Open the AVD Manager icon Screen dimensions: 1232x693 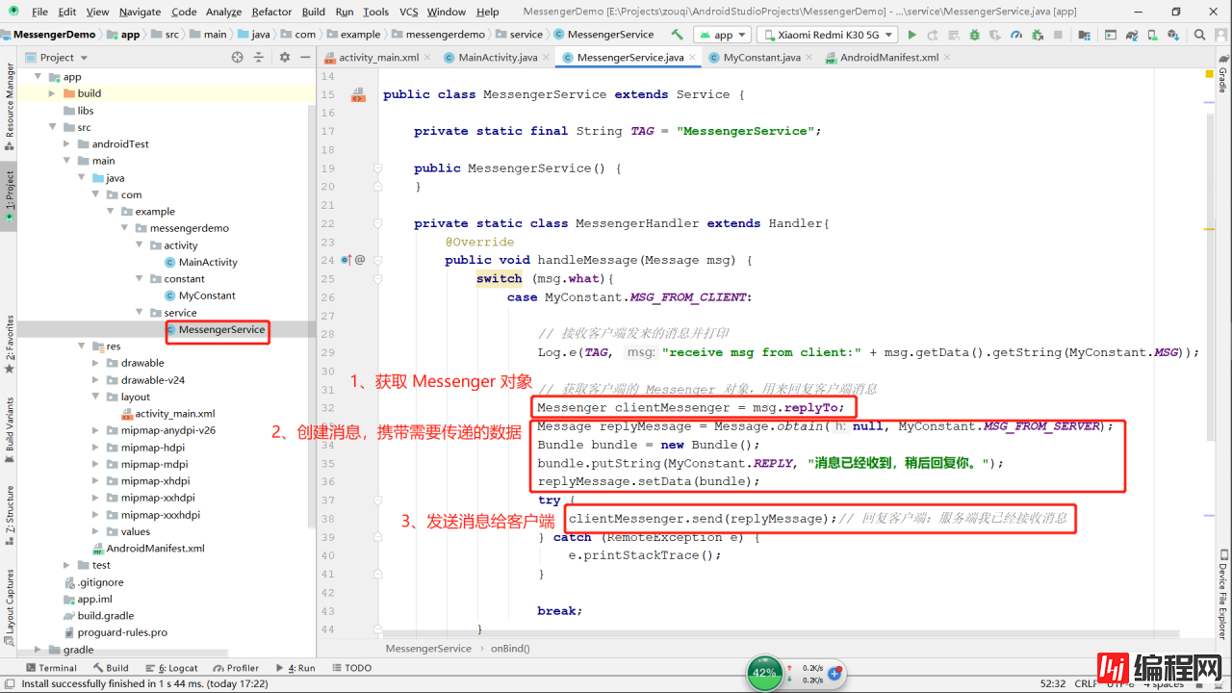[x=1153, y=35]
